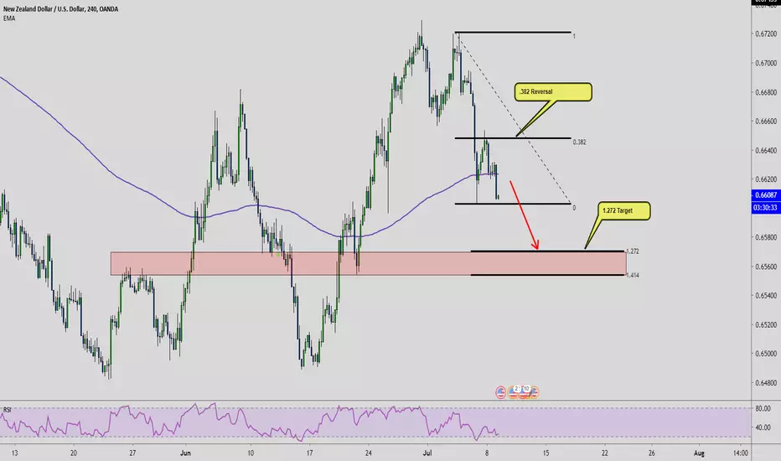Click the RSI 40.00 scale value
Image resolution: width=781 pixels, height=461 pixels.
point(763,427)
